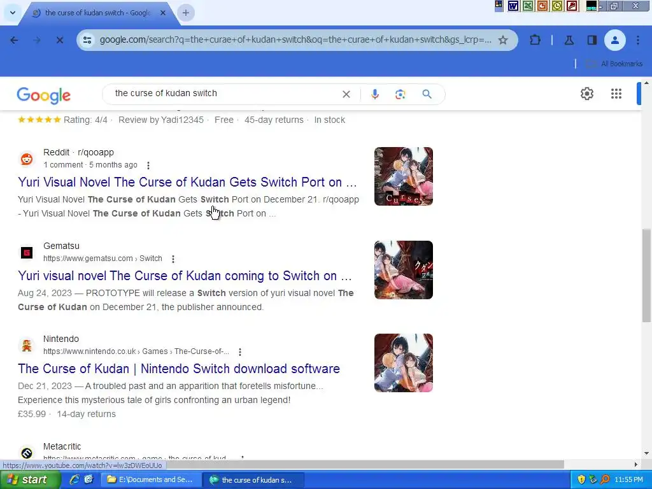Viewport: 652px width, 489px height.
Task: Expand the tab search dropdown
Action: pos(13,13)
